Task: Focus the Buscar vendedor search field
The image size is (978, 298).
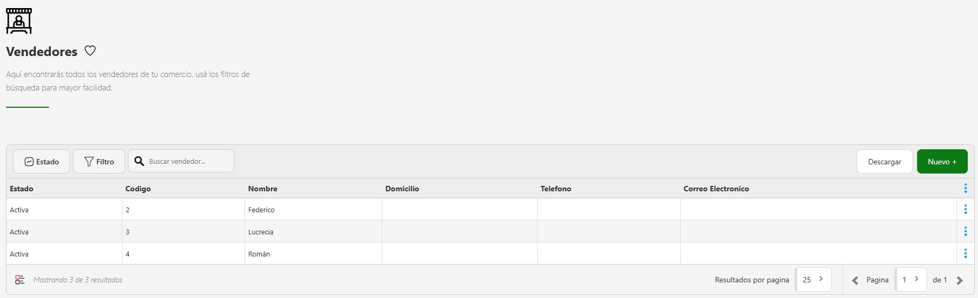Action: [188, 162]
